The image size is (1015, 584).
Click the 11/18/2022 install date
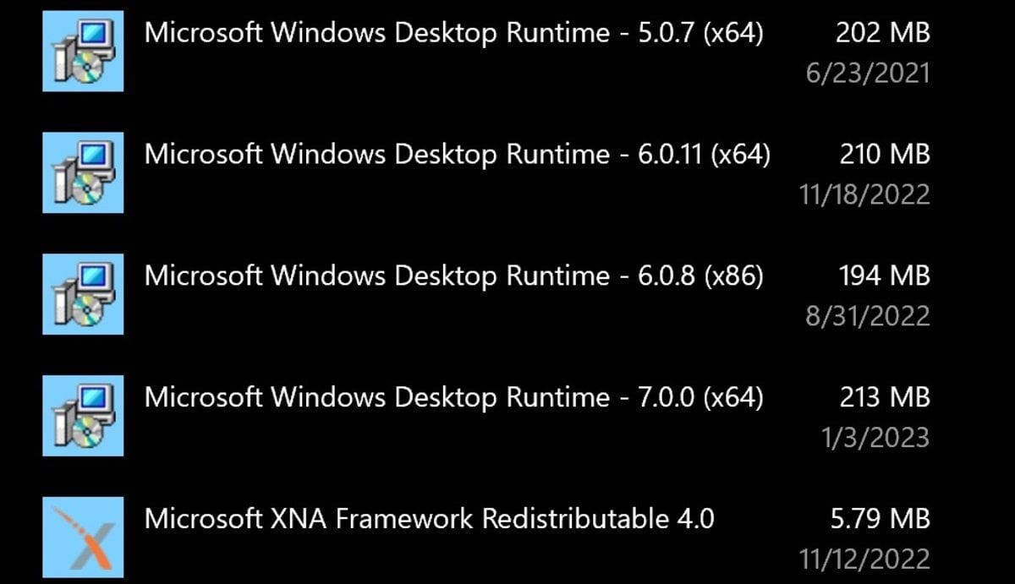point(864,195)
